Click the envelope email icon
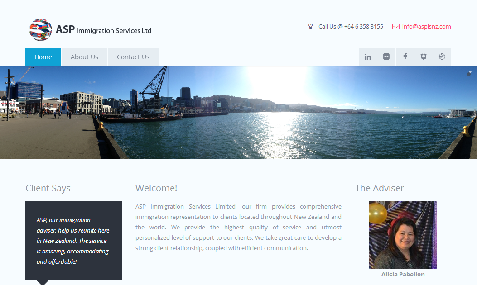Image resolution: width=477 pixels, height=285 pixels. point(396,27)
